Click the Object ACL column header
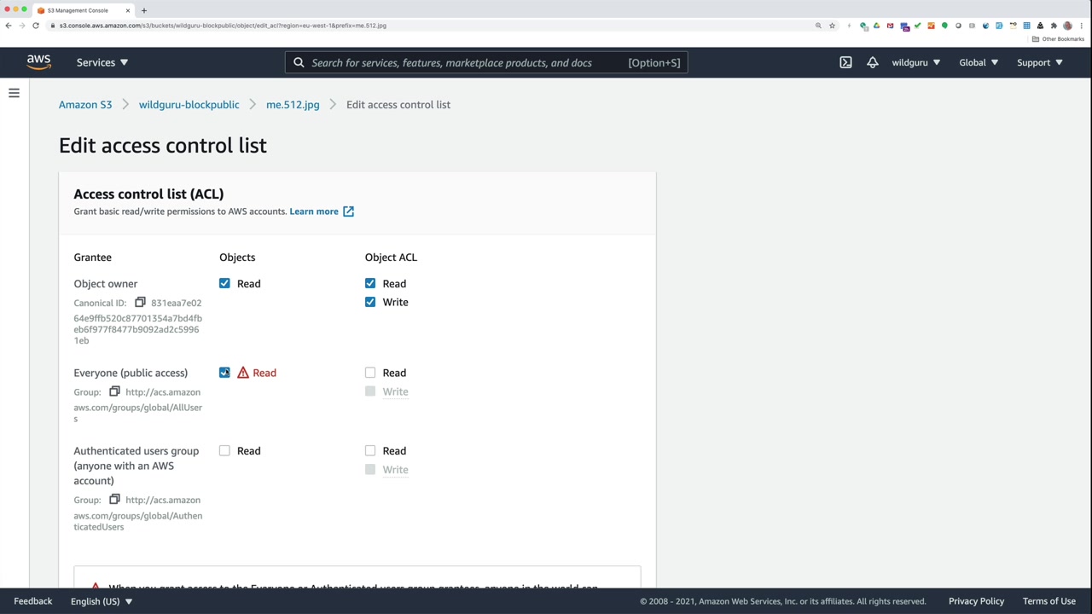The width and height of the screenshot is (1092, 614). tap(391, 257)
